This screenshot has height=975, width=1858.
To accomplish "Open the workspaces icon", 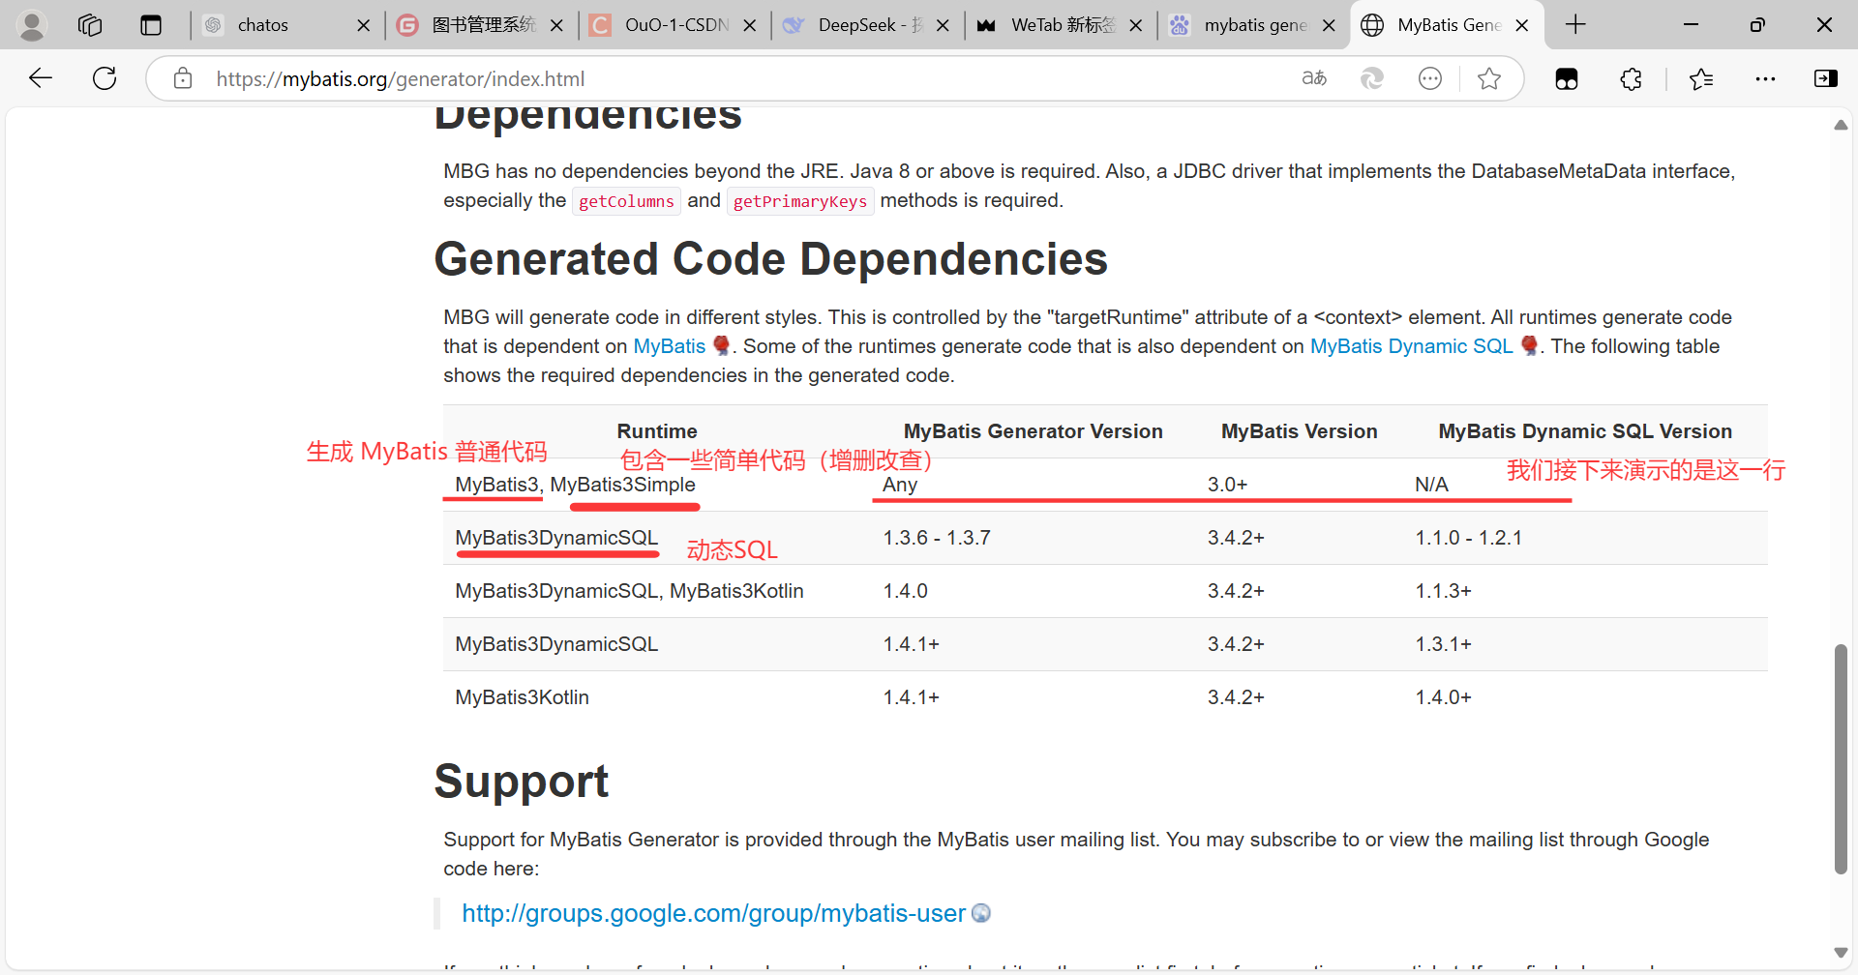I will [x=90, y=25].
